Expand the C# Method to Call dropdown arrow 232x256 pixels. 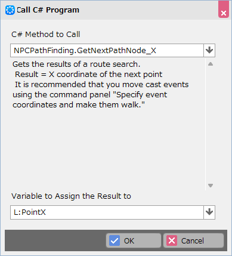tap(209, 51)
